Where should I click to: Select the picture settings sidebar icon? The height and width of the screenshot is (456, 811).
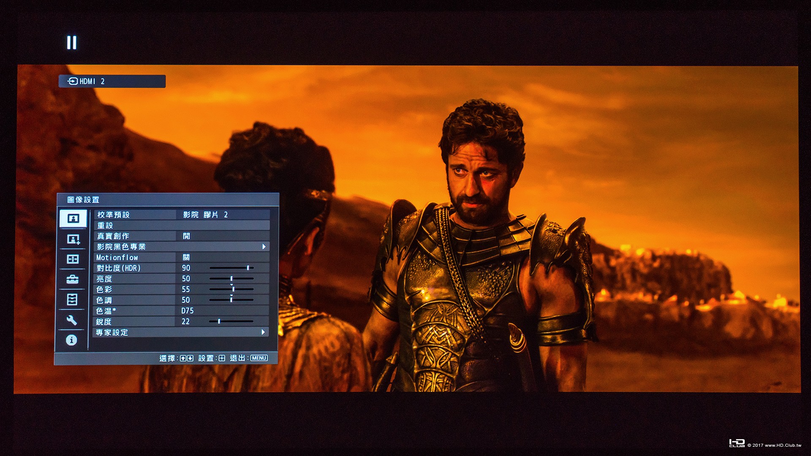tap(73, 218)
